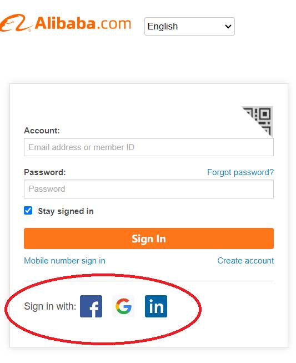296x363 pixels.
Task: Switch to QR code login
Action: (x=260, y=120)
